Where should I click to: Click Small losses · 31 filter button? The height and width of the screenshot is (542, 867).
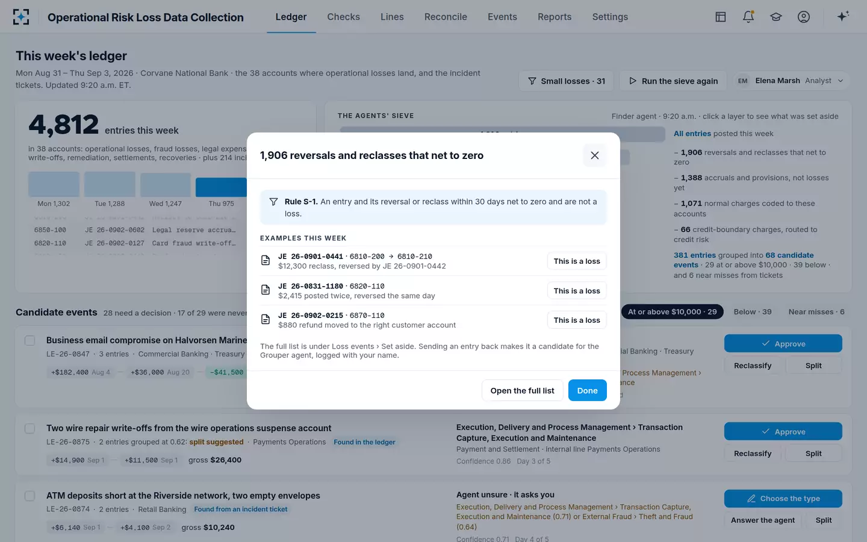point(566,81)
